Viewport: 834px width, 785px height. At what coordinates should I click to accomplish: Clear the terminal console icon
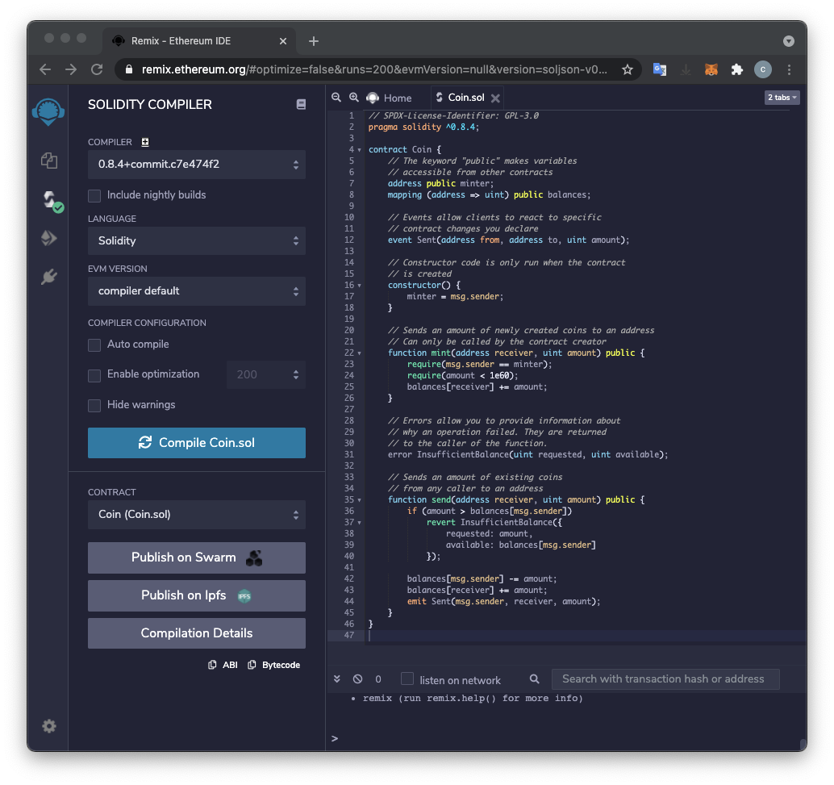click(357, 679)
